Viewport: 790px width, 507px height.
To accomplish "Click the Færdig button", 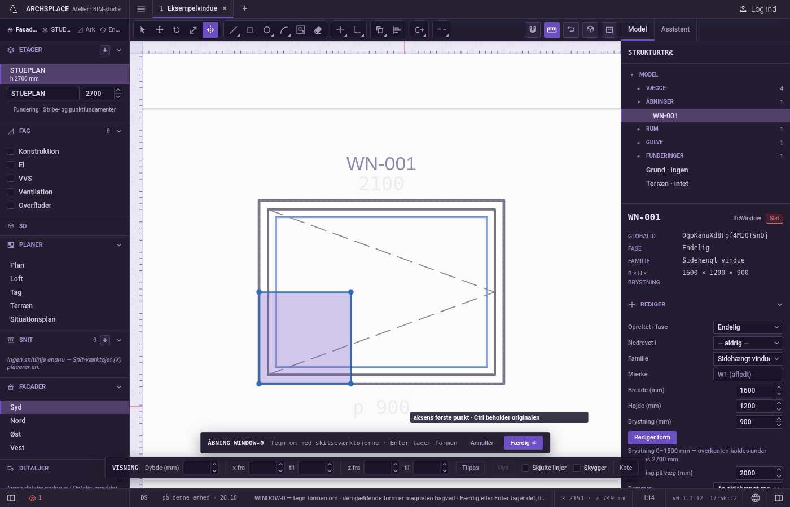I will 524,443.
